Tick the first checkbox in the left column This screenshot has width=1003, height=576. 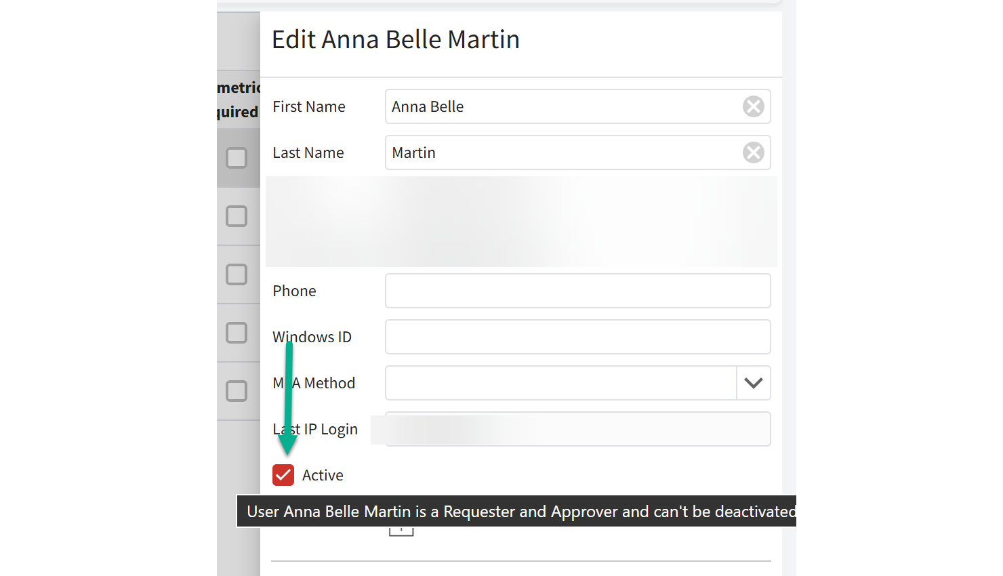(x=237, y=158)
